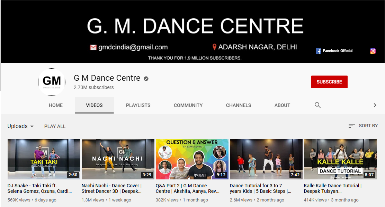This screenshot has height=207, width=385.
Task: Click the red SUBSCRIBE button
Action: (x=329, y=82)
